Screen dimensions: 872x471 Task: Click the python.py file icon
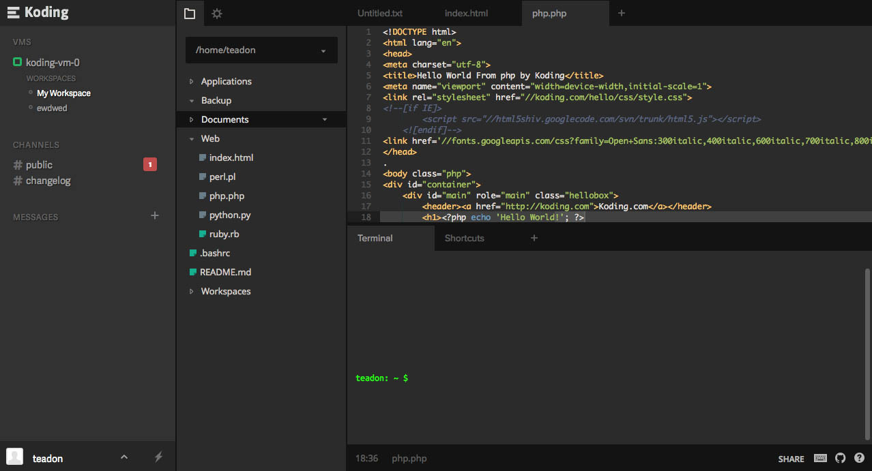pos(202,215)
